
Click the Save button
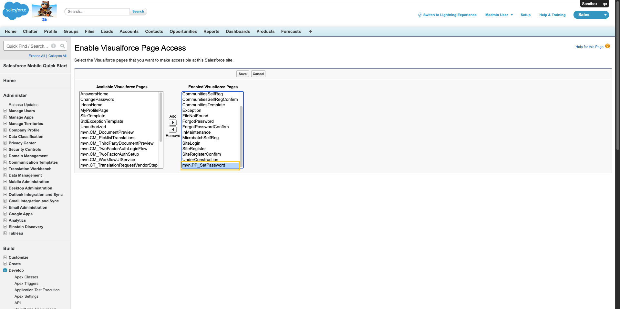click(243, 74)
